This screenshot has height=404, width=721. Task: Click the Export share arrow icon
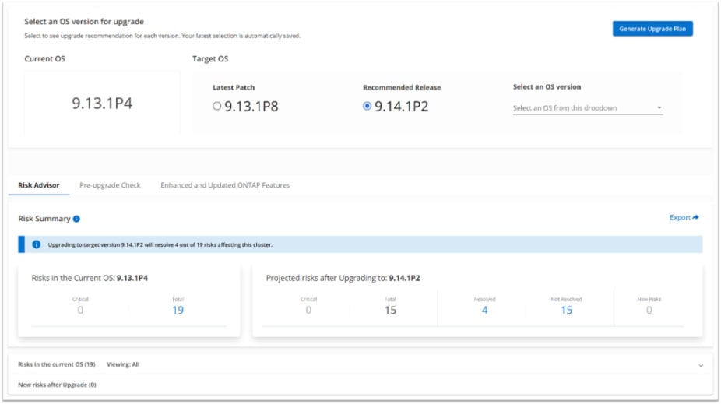pyautogui.click(x=695, y=218)
